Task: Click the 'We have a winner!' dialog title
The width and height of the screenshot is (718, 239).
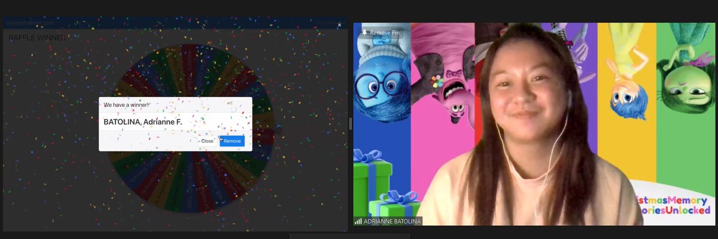Action: coord(126,105)
